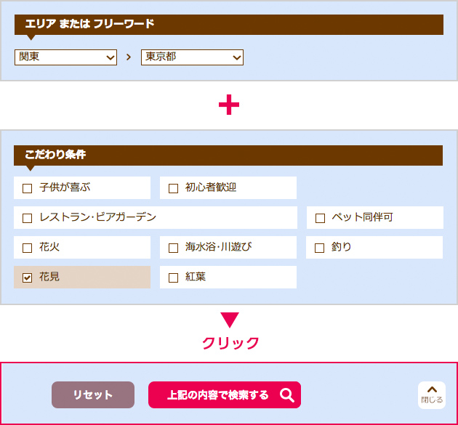Select the 花火 checkbox
The image size is (458, 425).
pos(27,248)
